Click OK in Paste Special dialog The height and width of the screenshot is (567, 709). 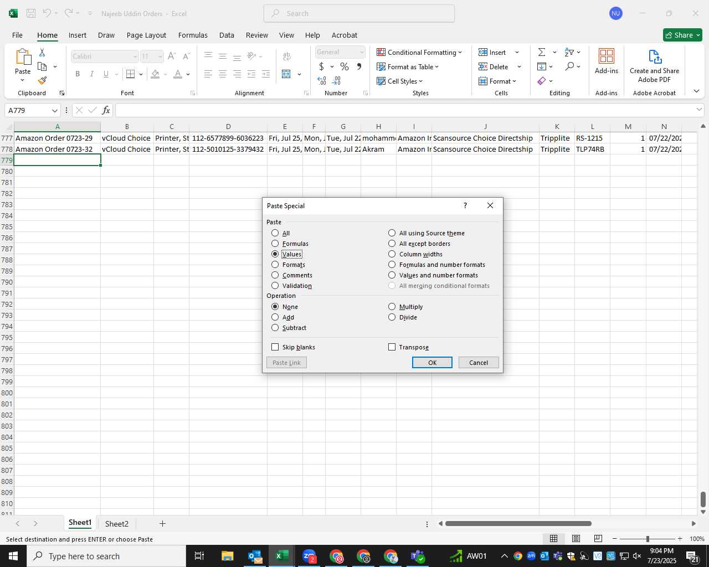coord(432,363)
